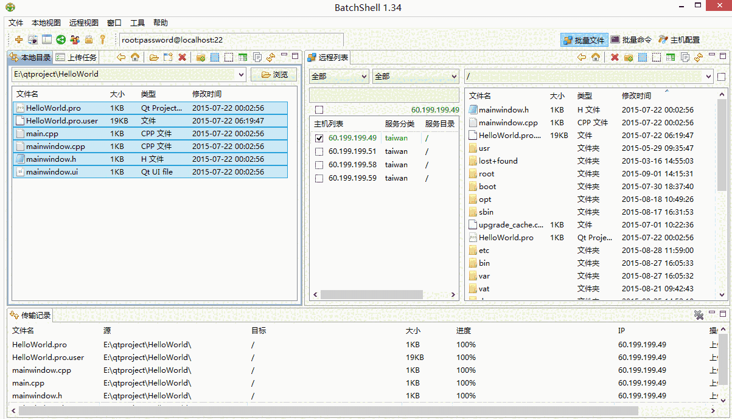Open the first 全部 filter dropdown

pos(339,77)
